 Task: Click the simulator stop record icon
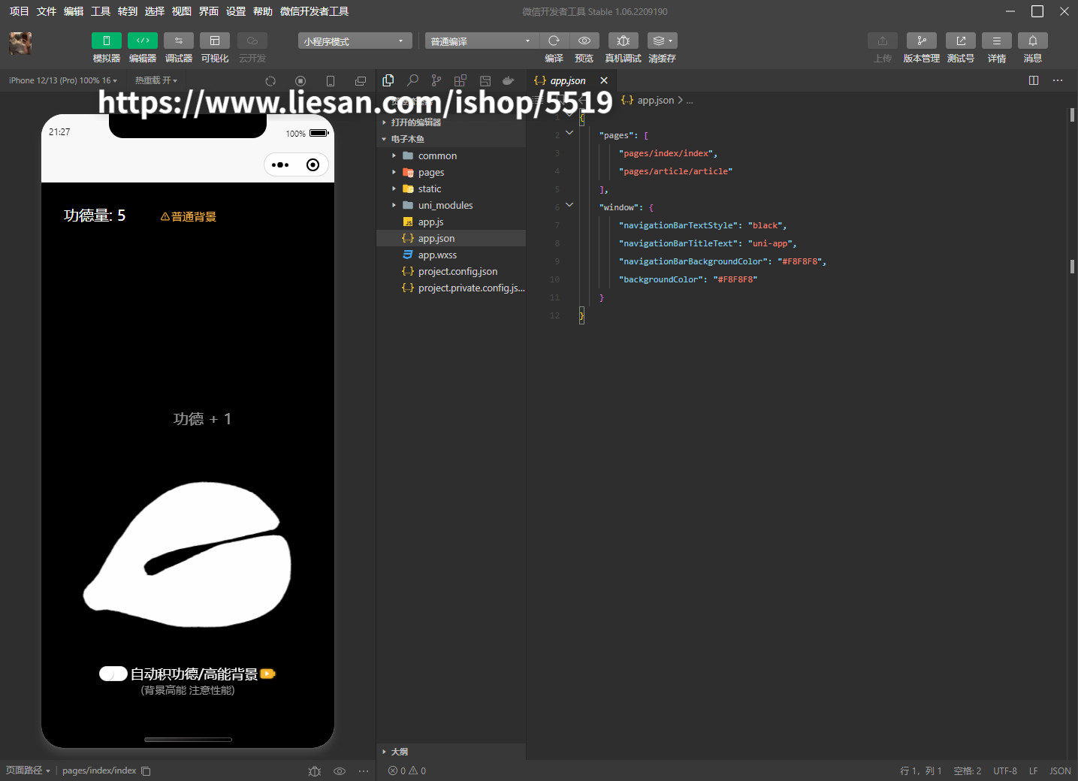point(300,81)
